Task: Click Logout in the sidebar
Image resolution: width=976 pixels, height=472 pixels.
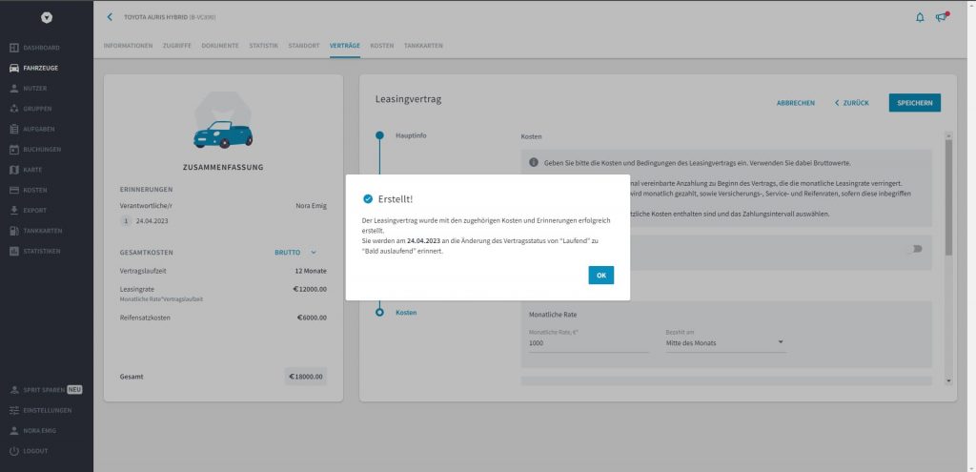Action: coord(29,451)
